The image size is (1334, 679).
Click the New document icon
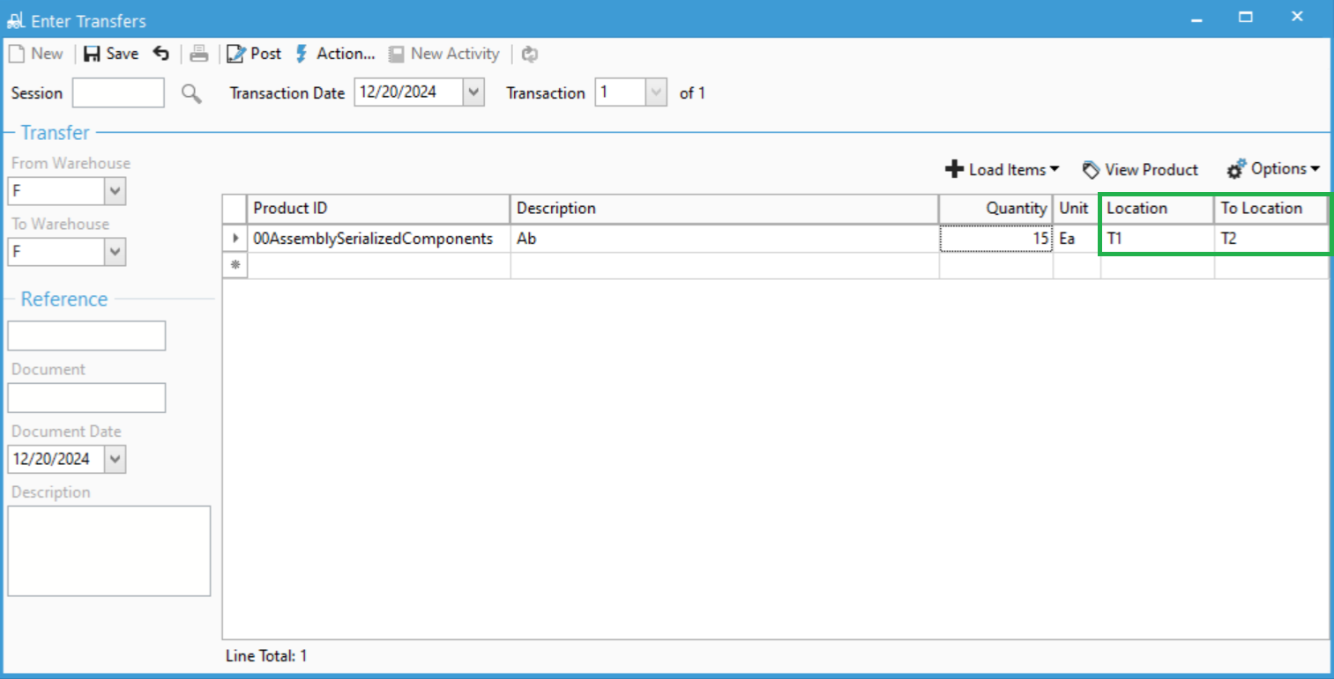pyautogui.click(x=17, y=54)
